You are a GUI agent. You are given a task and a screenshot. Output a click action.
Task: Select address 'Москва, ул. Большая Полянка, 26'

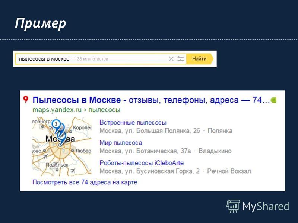[150, 131]
